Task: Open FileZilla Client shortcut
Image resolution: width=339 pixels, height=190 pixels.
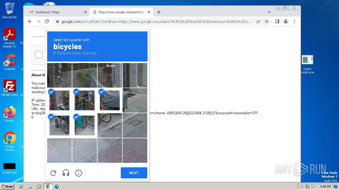Action: click(10, 88)
